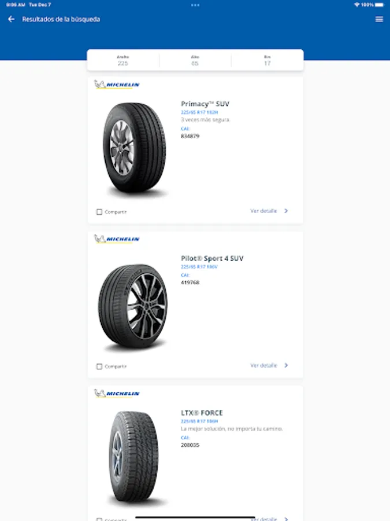Tap the three-dot multitasking icon at top

point(195,5)
